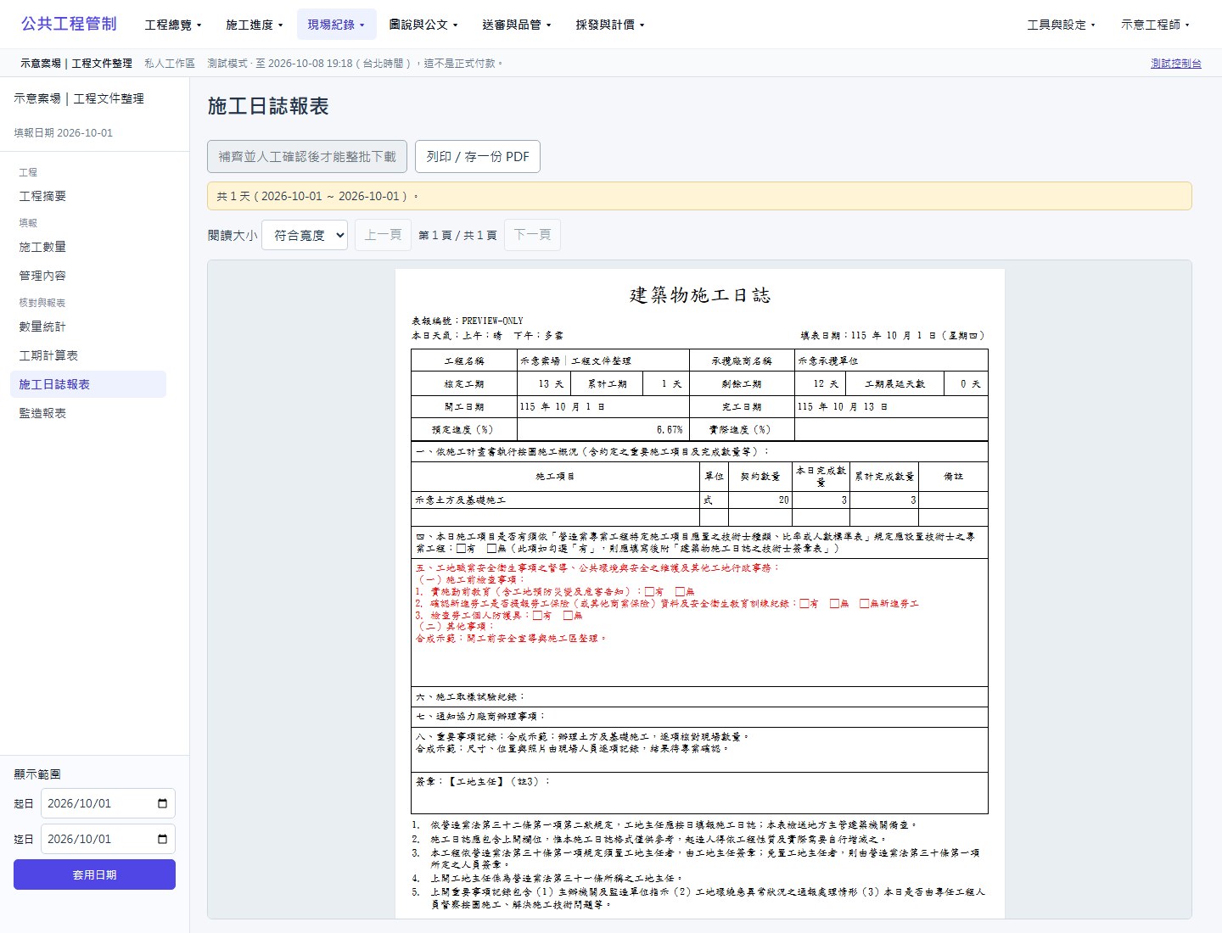Click the 起日 date input field

click(108, 803)
